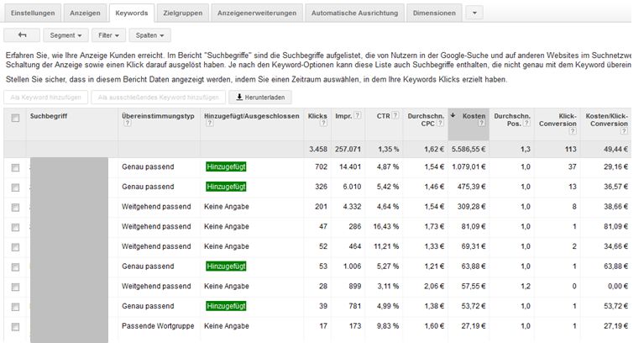Open the Dimensionen tab
Screen dimensions: 644x343
[x=434, y=13]
